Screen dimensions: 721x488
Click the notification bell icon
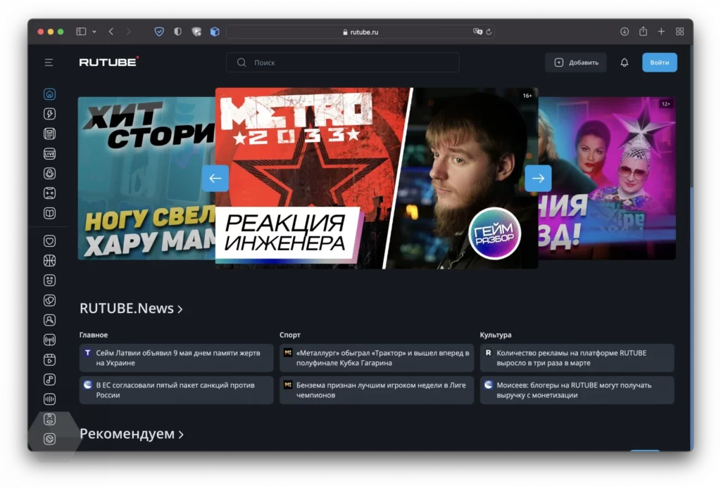pos(624,63)
